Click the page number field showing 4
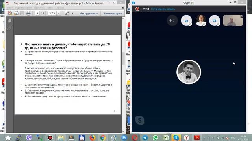Viewport: 252px width, 141px height. (37, 13)
